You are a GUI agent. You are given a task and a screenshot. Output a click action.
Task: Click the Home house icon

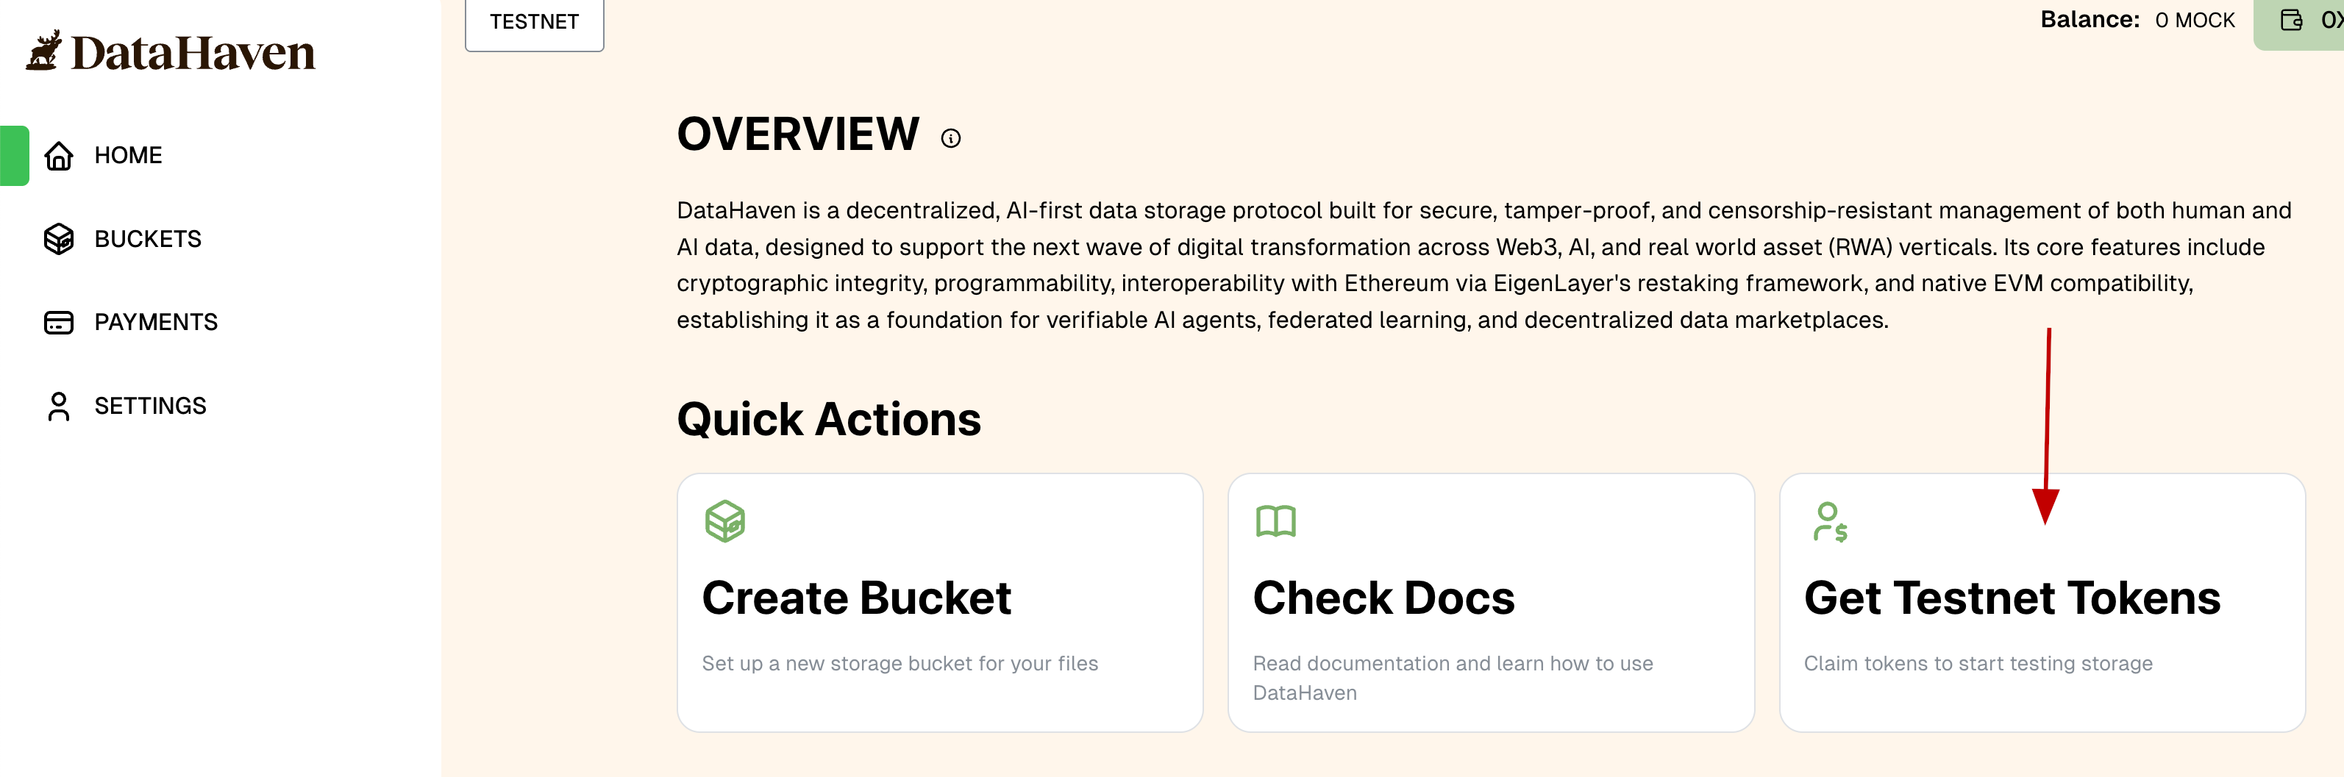coord(59,156)
